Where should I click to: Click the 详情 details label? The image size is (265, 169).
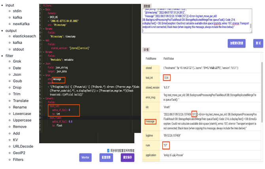tap(146, 51)
